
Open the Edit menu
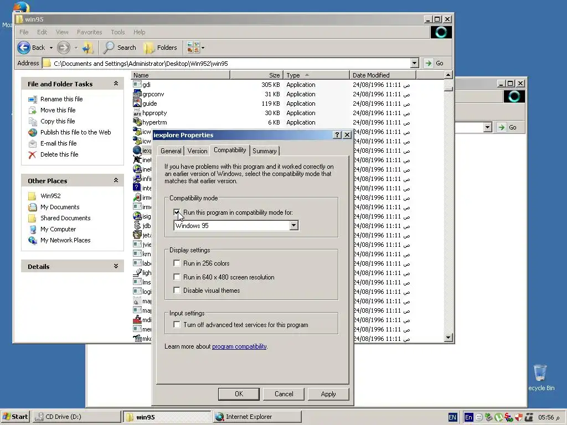pyautogui.click(x=42, y=32)
